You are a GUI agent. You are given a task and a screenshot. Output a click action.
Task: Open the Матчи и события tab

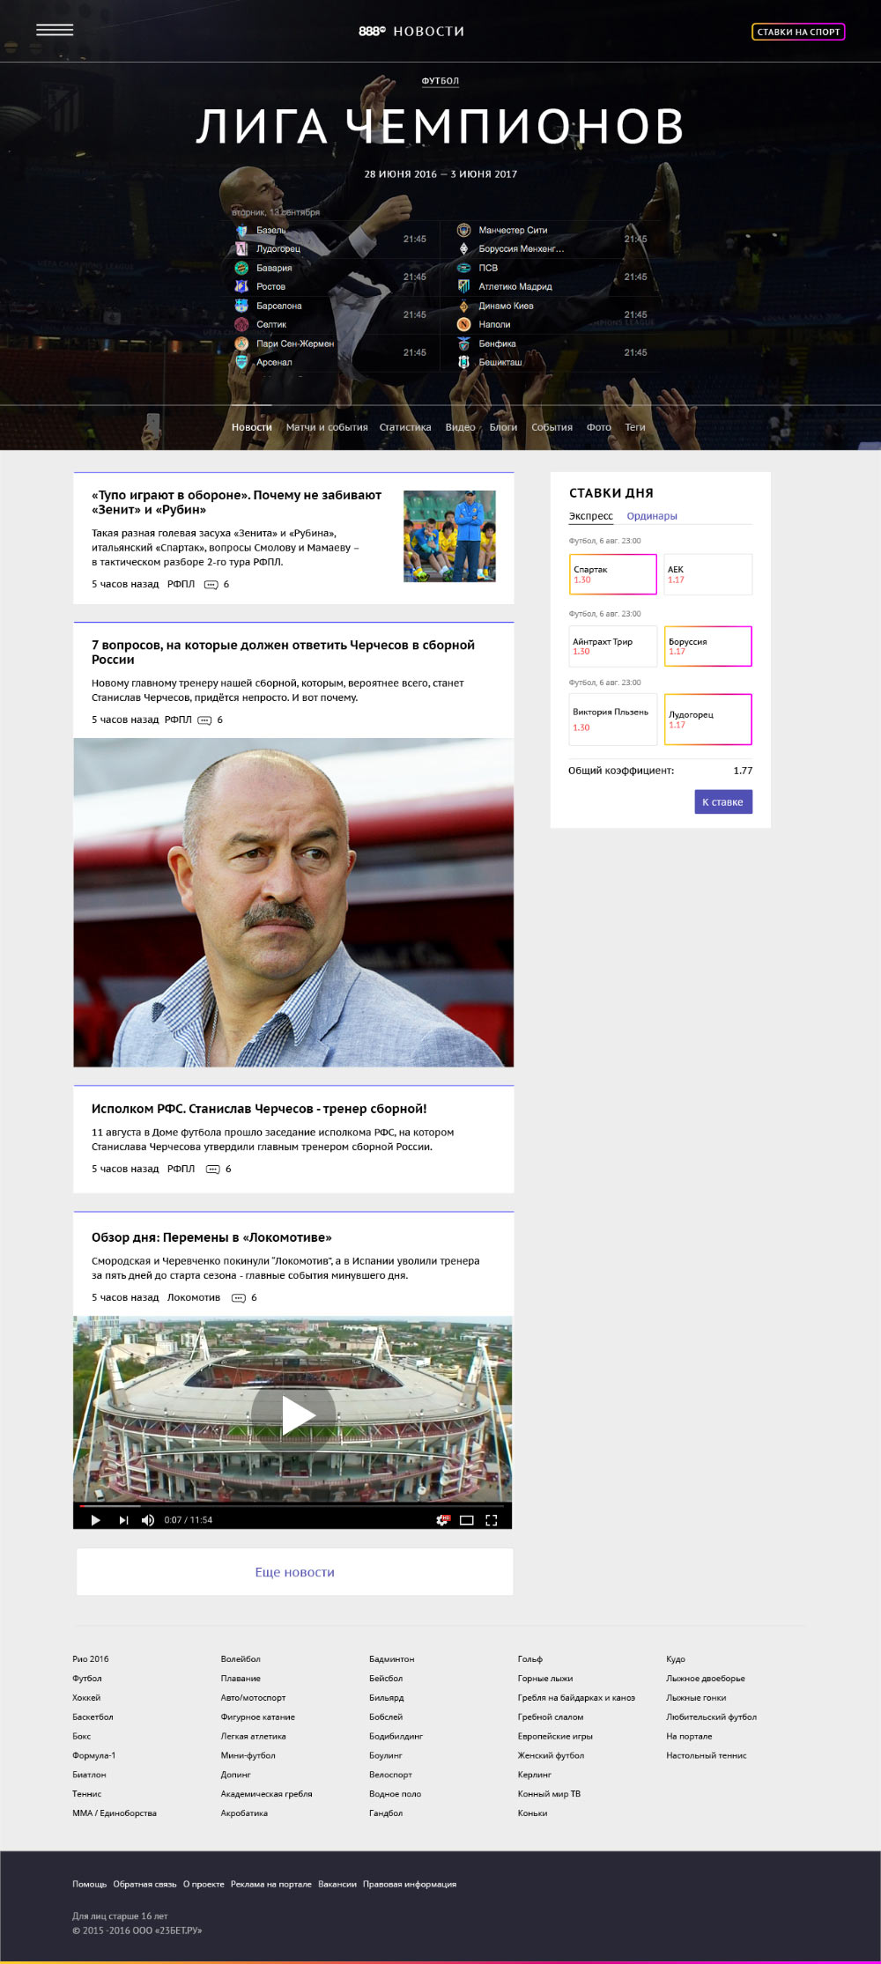(327, 427)
